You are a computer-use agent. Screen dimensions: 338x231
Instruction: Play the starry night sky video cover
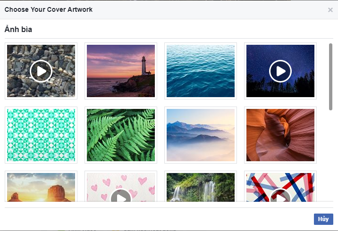pos(280,71)
